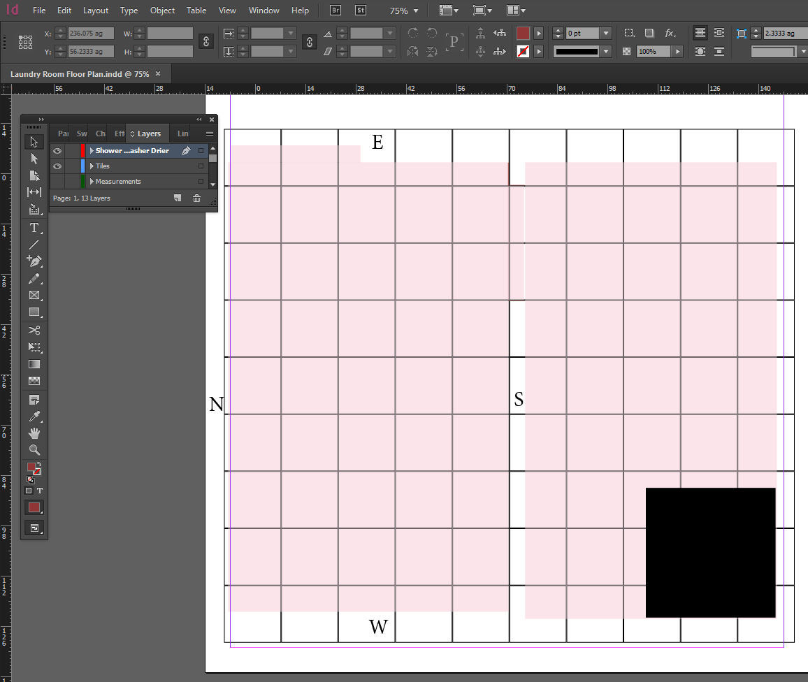Click the Adobe Stock St button
The image size is (808, 682).
pyautogui.click(x=360, y=10)
